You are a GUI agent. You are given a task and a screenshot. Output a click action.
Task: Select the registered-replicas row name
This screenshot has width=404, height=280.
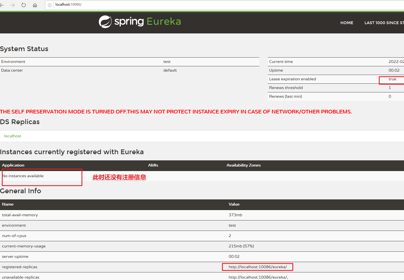tap(20, 267)
